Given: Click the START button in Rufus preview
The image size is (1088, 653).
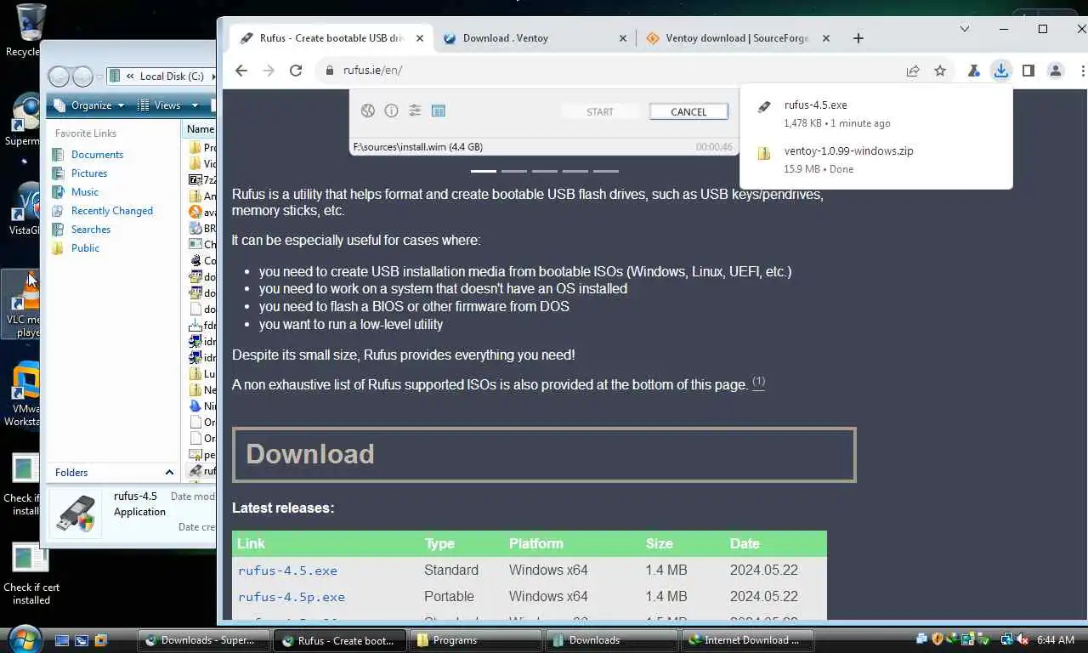Looking at the screenshot, I should click(x=599, y=111).
